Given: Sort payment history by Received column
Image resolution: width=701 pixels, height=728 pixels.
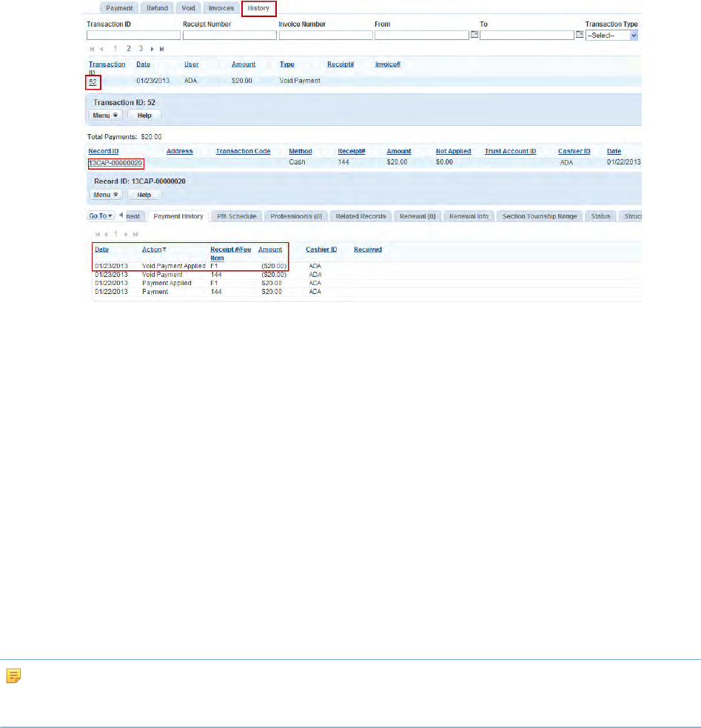Looking at the screenshot, I should click(x=368, y=250).
